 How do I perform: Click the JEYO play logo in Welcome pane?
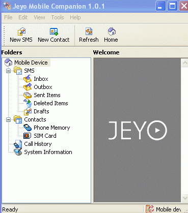(138, 130)
